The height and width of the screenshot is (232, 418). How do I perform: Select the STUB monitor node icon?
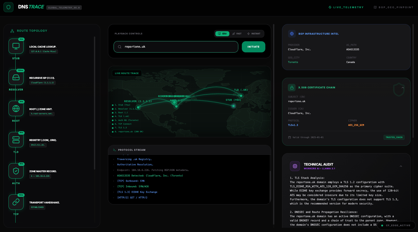coord(16,46)
